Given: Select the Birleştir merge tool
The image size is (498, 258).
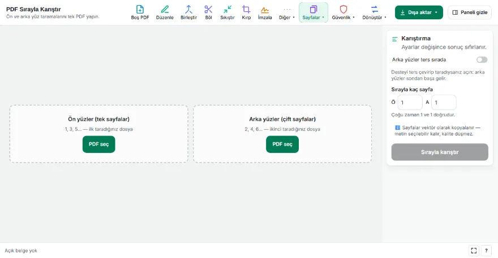Looking at the screenshot, I should [x=188, y=12].
